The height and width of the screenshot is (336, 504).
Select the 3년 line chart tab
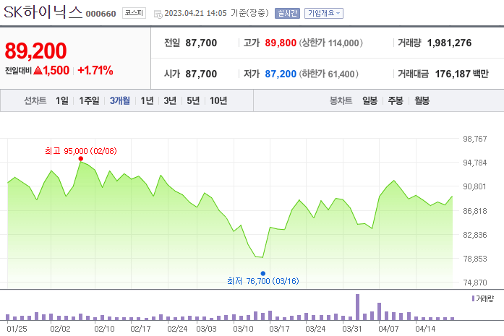[170, 100]
